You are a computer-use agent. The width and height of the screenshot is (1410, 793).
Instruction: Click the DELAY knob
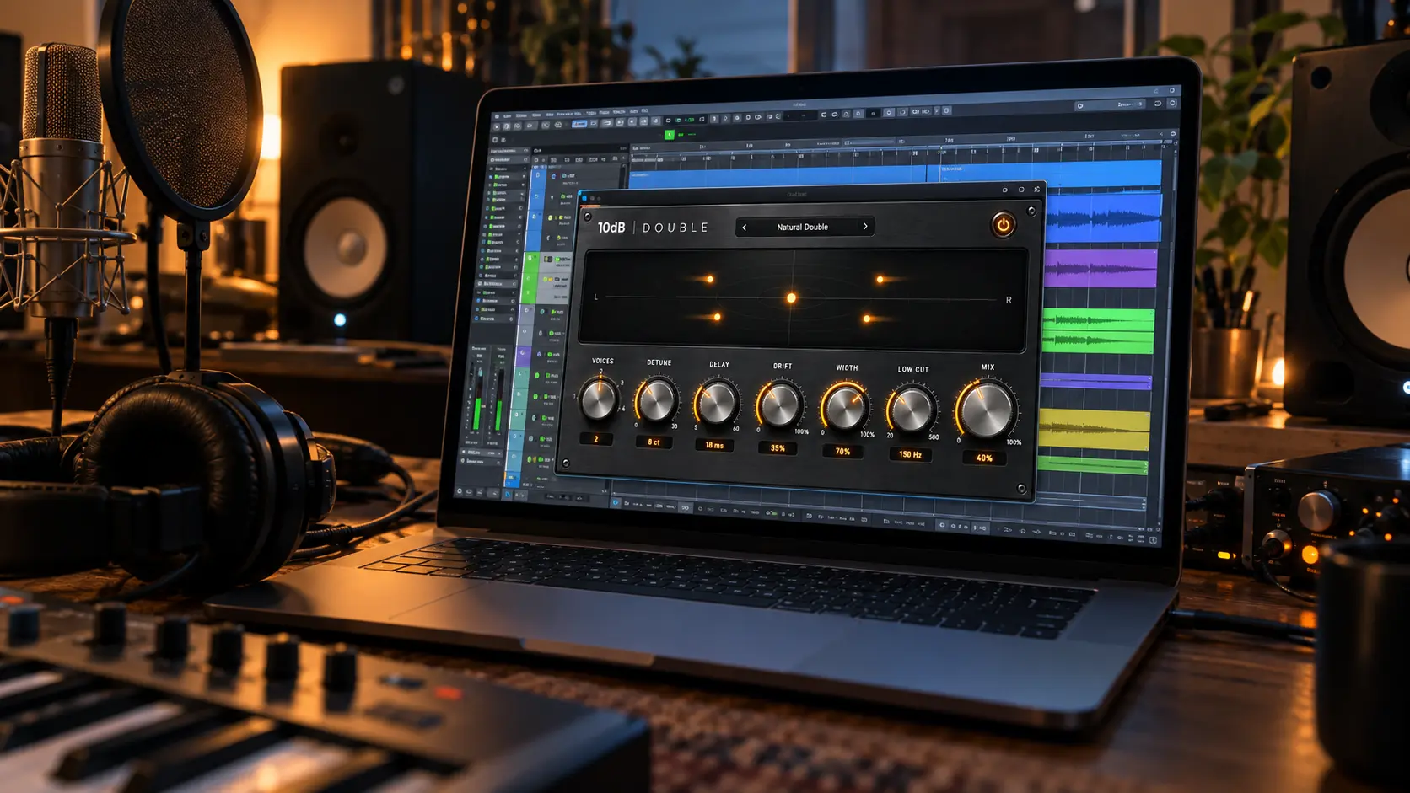click(717, 404)
